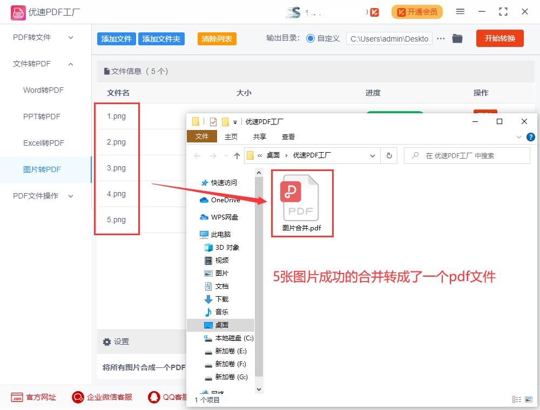Screen dimensions: 540x410
Task: Click the 企业微信客服 WeChat support icon
Action: (x=78, y=397)
